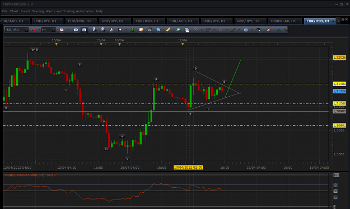Select the parallel channel lines tool
Viewport: 350px width, 209px height.
(x=196, y=30)
